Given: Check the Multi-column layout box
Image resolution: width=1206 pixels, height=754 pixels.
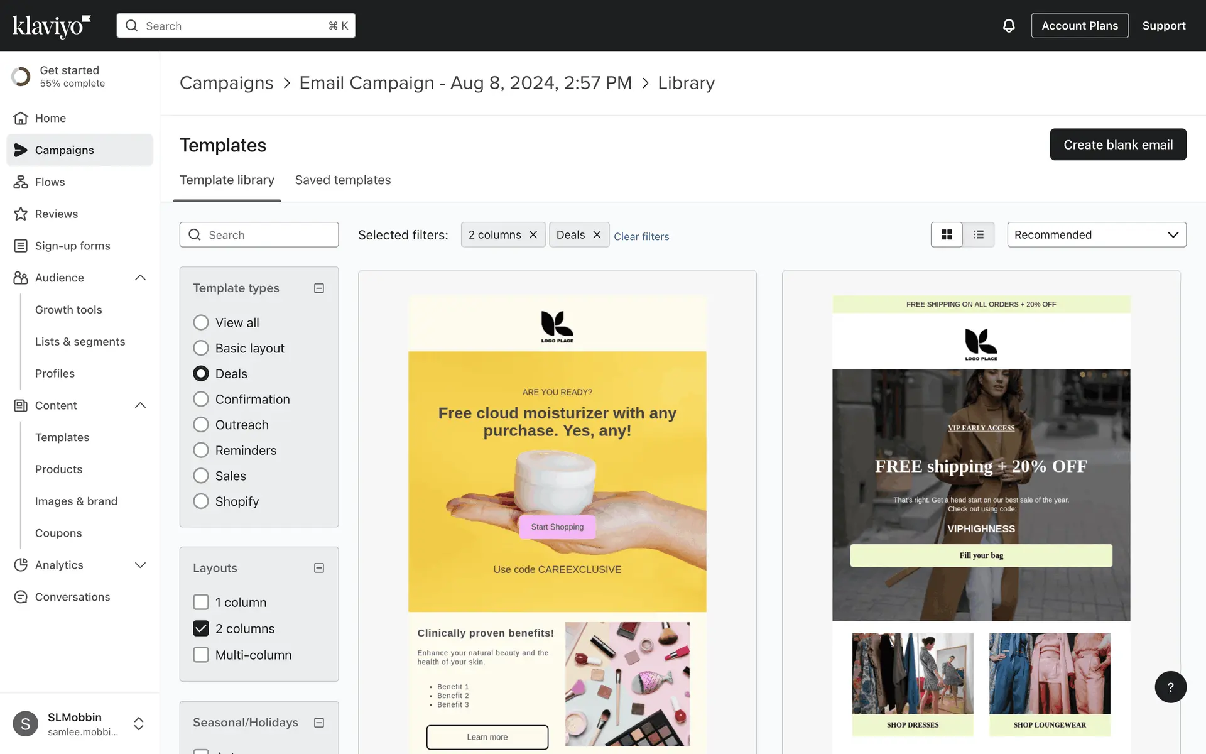Looking at the screenshot, I should click(x=201, y=655).
